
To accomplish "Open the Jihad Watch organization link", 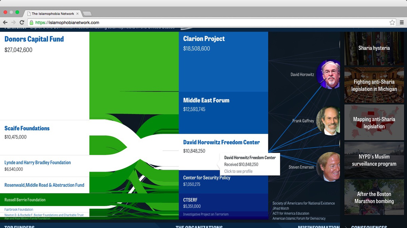I will (x=281, y=208).
